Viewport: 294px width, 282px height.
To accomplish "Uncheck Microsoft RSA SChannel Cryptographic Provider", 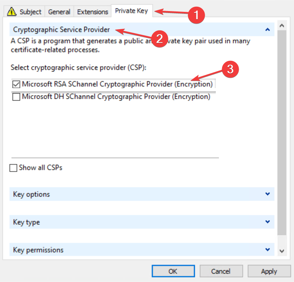I will click(x=17, y=84).
